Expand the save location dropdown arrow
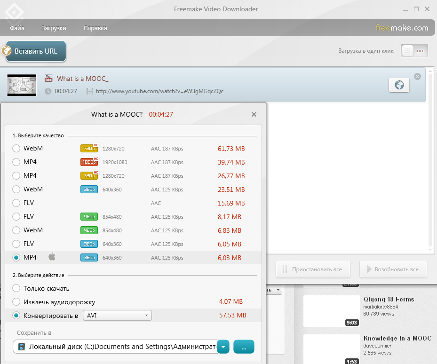 [223, 347]
